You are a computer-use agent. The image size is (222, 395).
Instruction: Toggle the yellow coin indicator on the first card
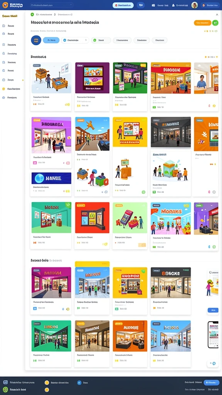click(67, 104)
